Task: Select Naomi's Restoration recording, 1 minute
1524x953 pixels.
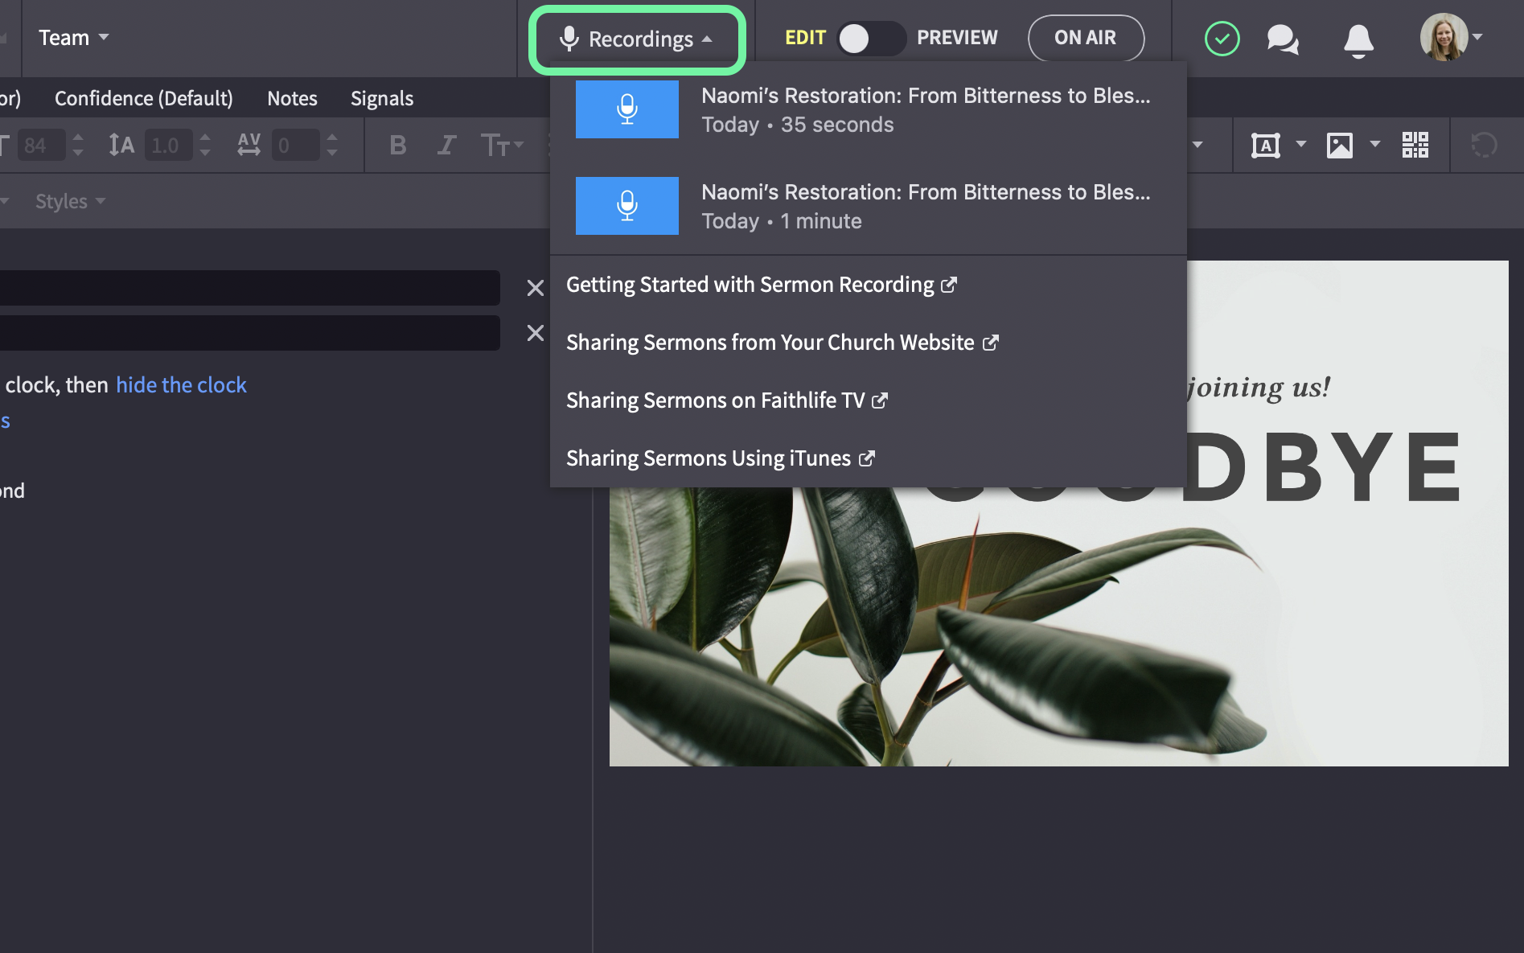Action: tap(868, 207)
